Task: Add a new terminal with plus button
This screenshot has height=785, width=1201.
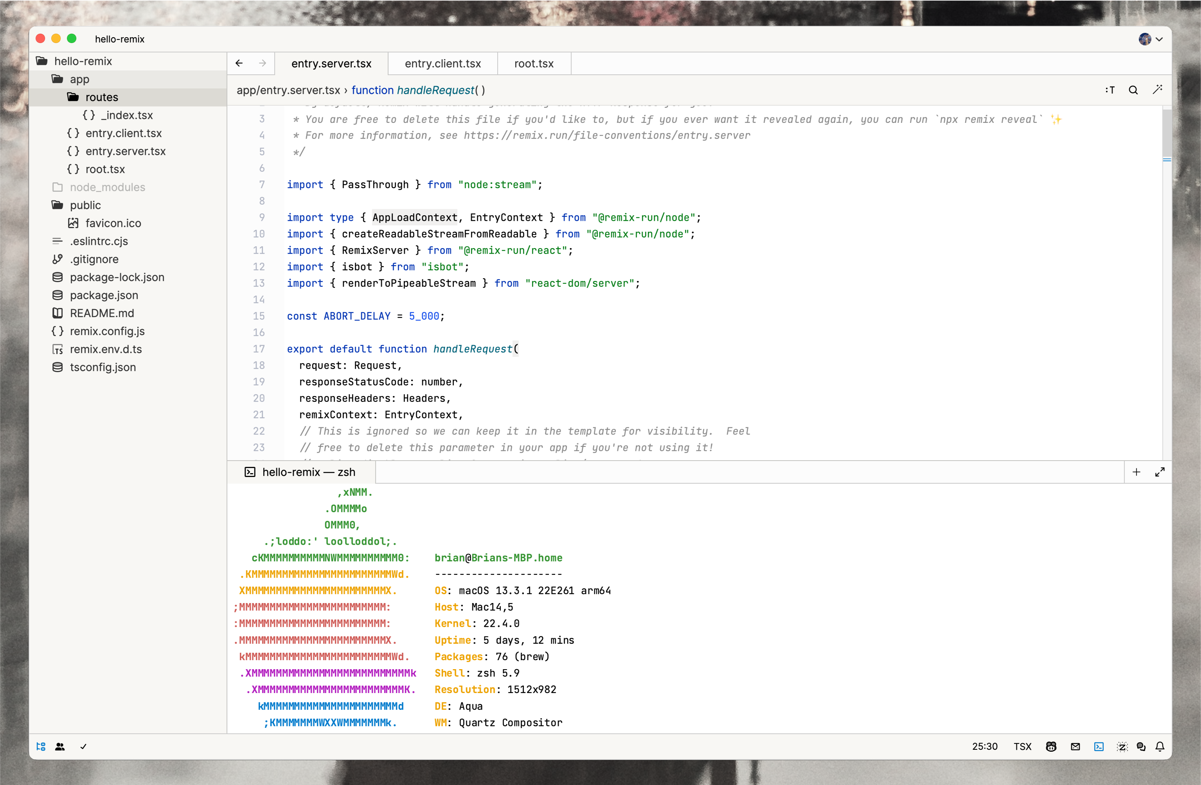Action: [x=1136, y=472]
